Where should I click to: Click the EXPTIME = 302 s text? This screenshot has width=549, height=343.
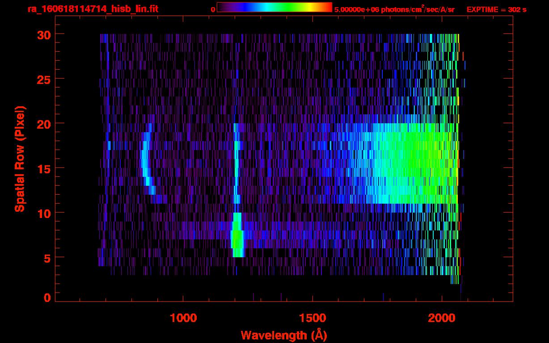tap(496, 9)
